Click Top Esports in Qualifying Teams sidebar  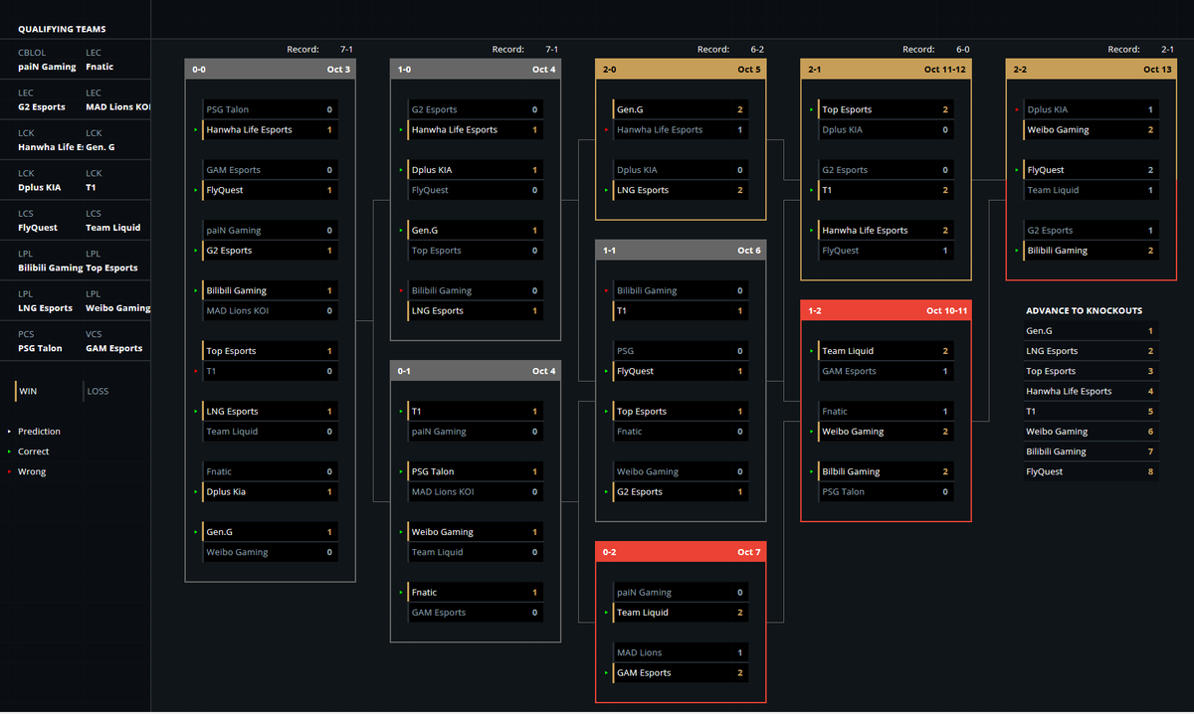coord(111,268)
